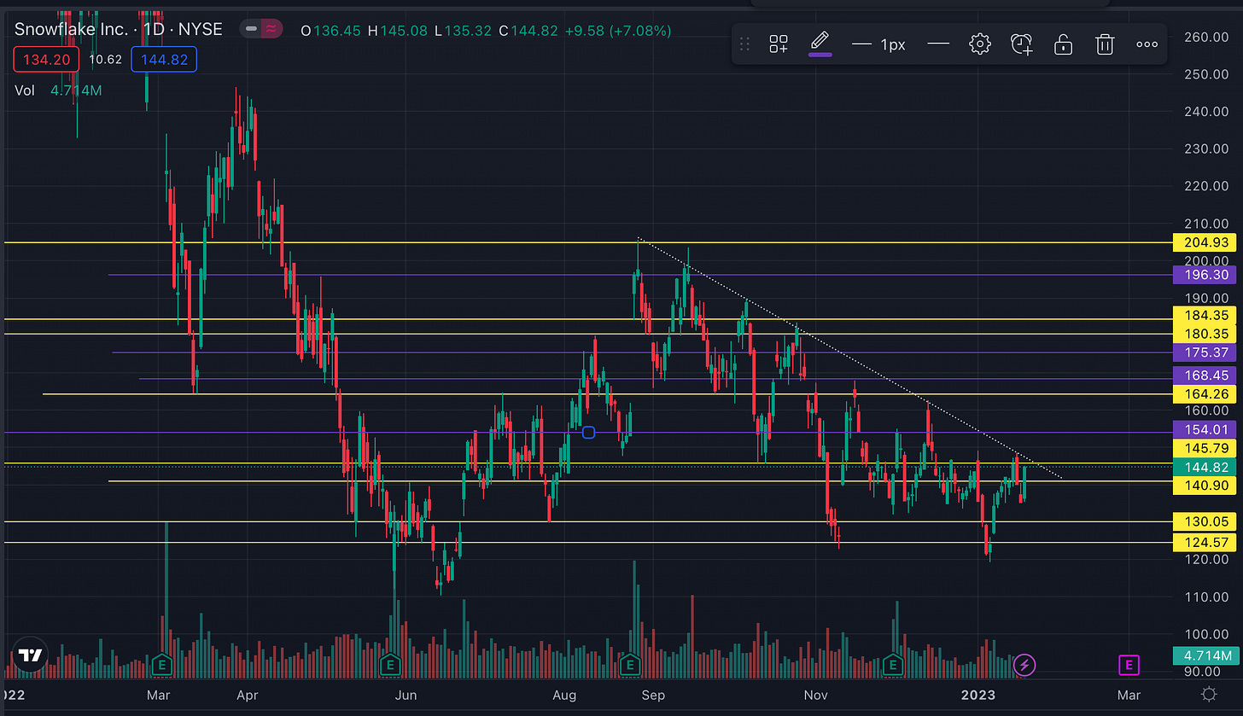Click the green E earnings marker near December

(x=894, y=664)
